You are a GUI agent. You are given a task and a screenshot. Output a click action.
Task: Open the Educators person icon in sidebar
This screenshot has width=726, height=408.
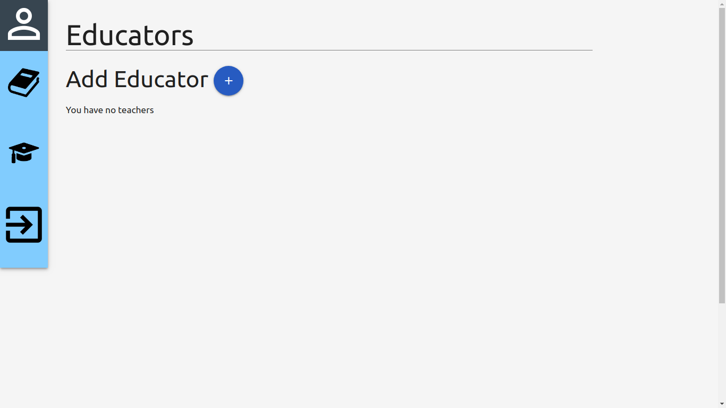coord(24,24)
